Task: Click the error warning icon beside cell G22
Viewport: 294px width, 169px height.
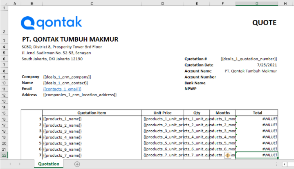Action: 228,156
